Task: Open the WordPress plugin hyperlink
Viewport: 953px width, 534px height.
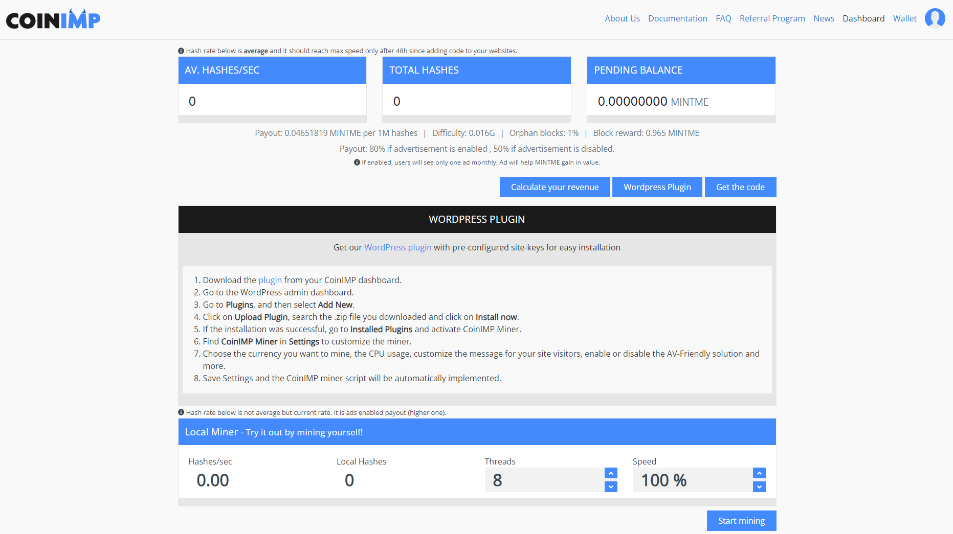Action: pyautogui.click(x=398, y=247)
